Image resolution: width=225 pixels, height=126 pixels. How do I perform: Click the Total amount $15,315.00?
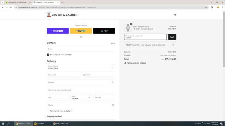(x=171, y=59)
